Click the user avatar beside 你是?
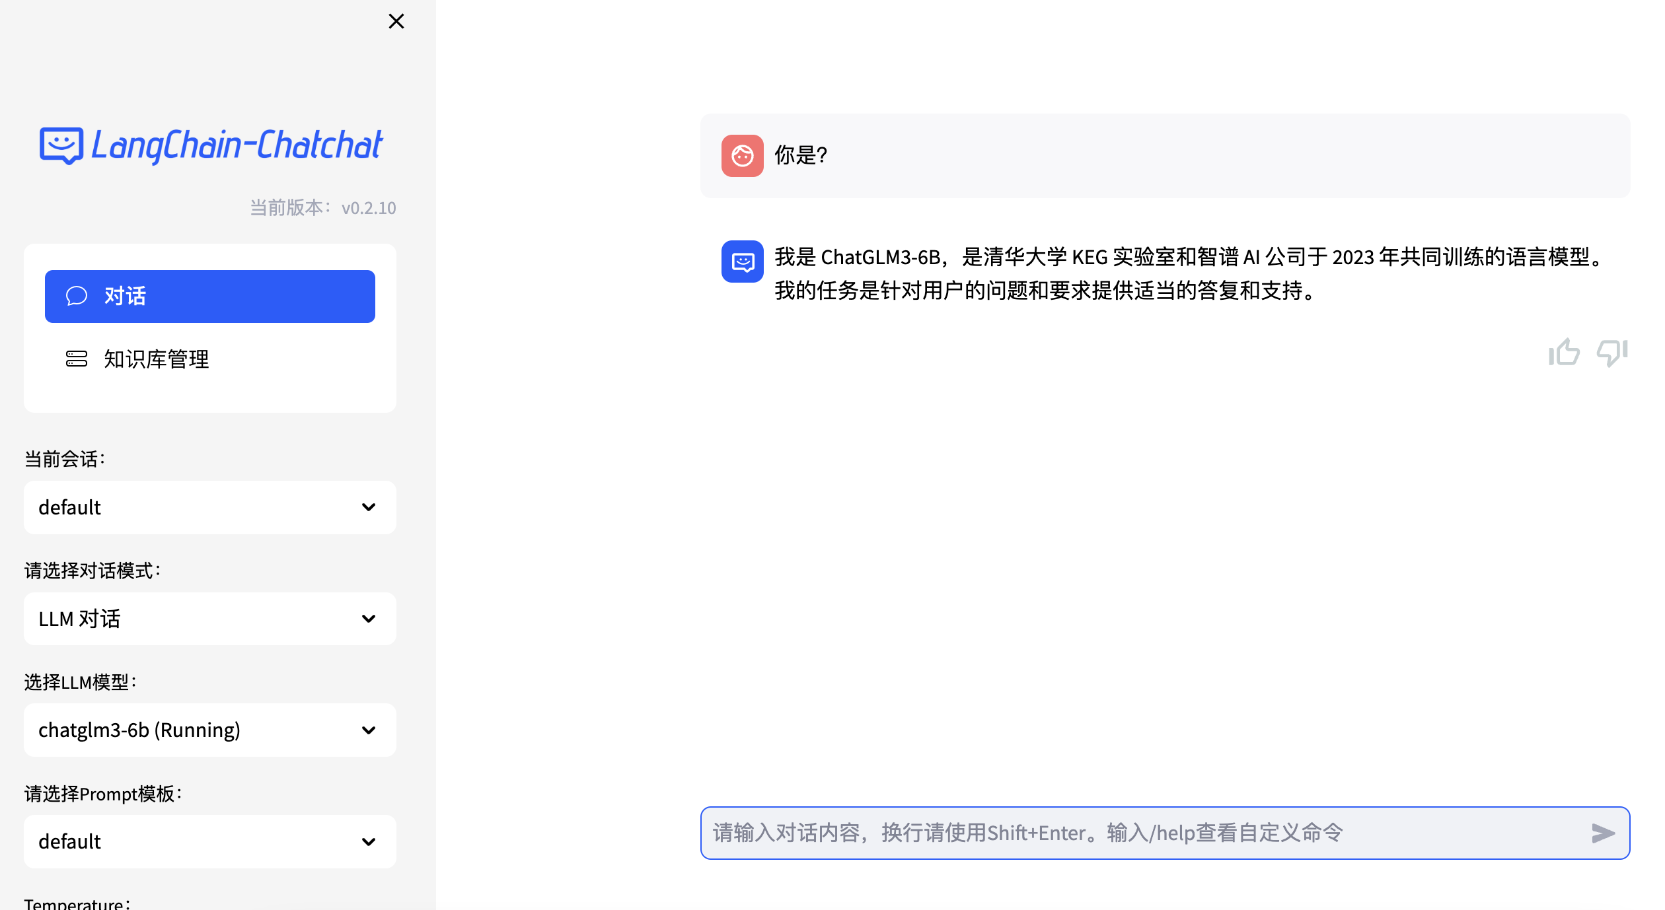This screenshot has width=1665, height=910. click(x=742, y=156)
